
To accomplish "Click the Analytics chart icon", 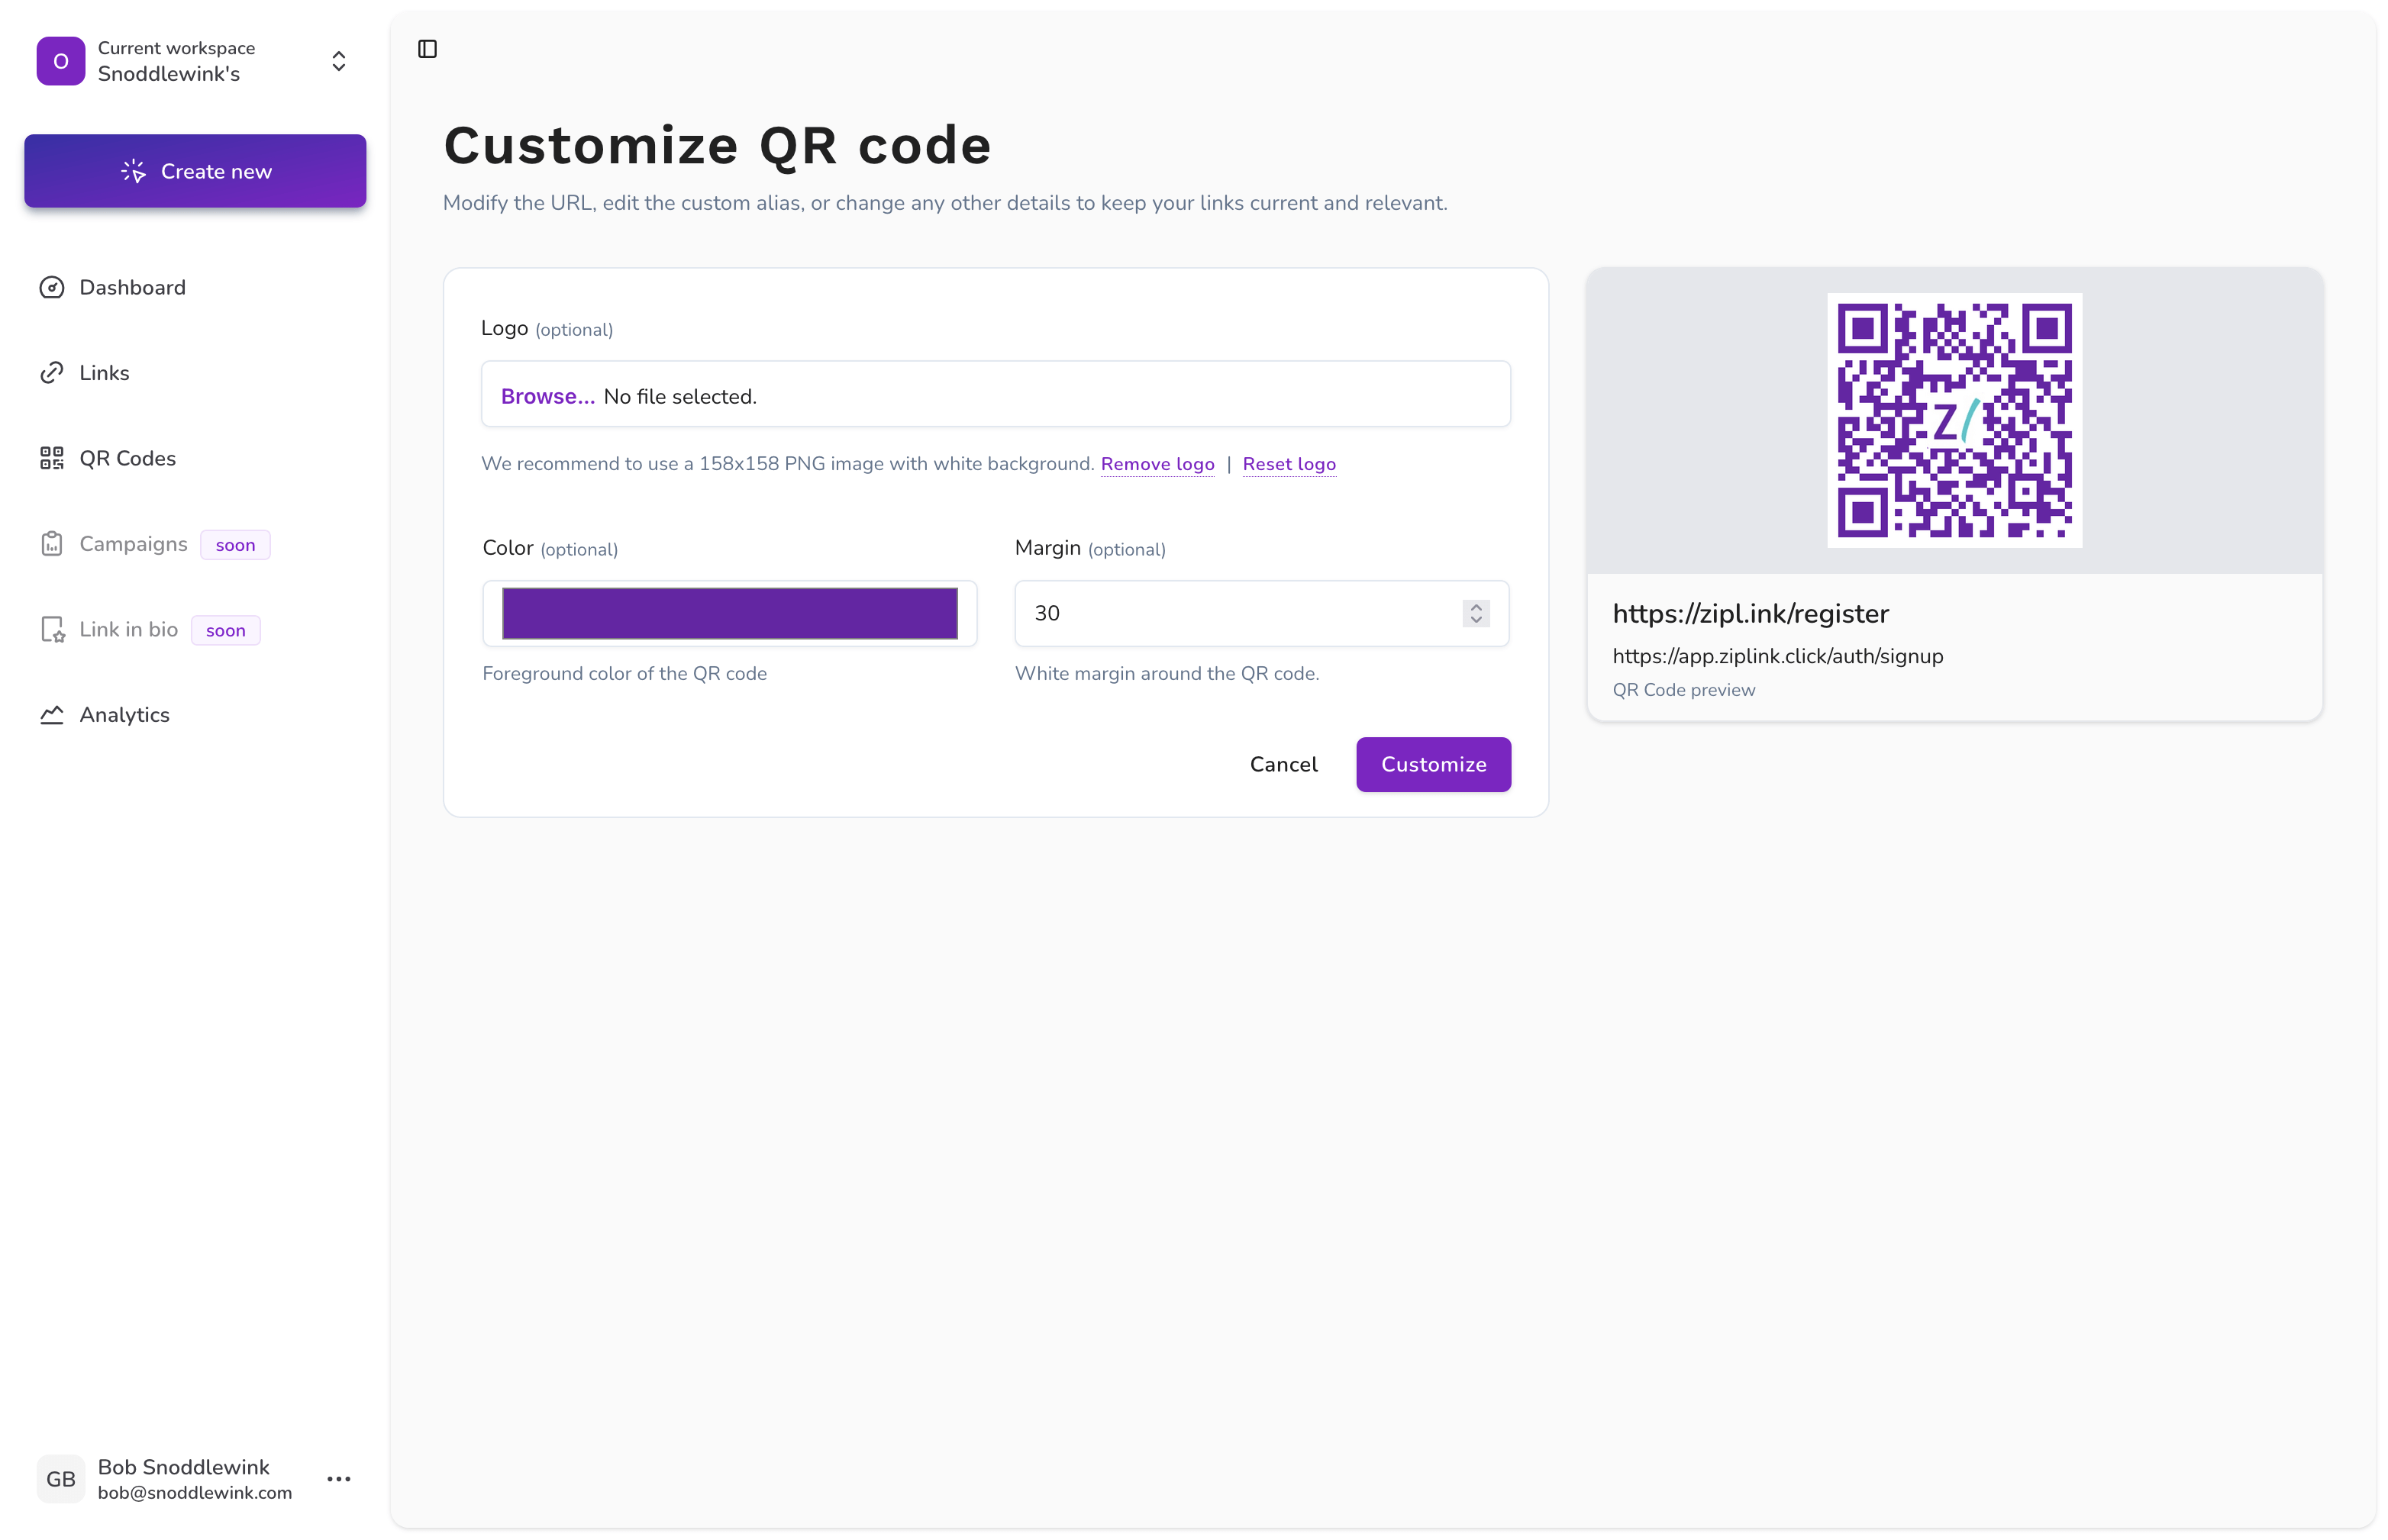I will point(52,715).
